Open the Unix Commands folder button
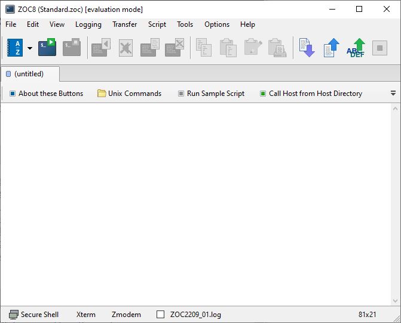The image size is (401, 323). pyautogui.click(x=130, y=94)
